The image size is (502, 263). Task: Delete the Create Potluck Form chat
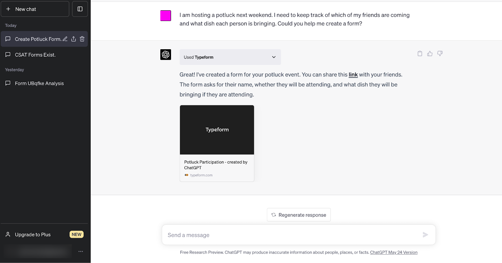pos(82,39)
